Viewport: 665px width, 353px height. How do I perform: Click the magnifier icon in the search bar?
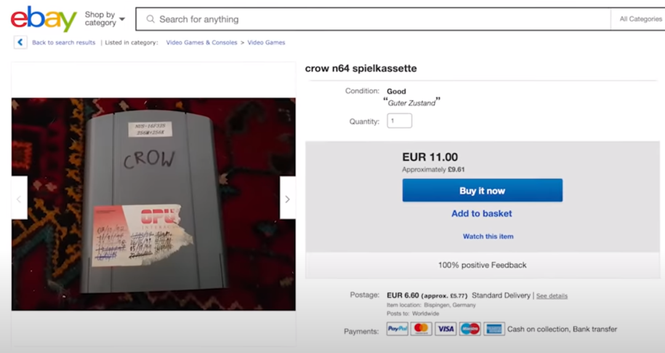pos(150,19)
